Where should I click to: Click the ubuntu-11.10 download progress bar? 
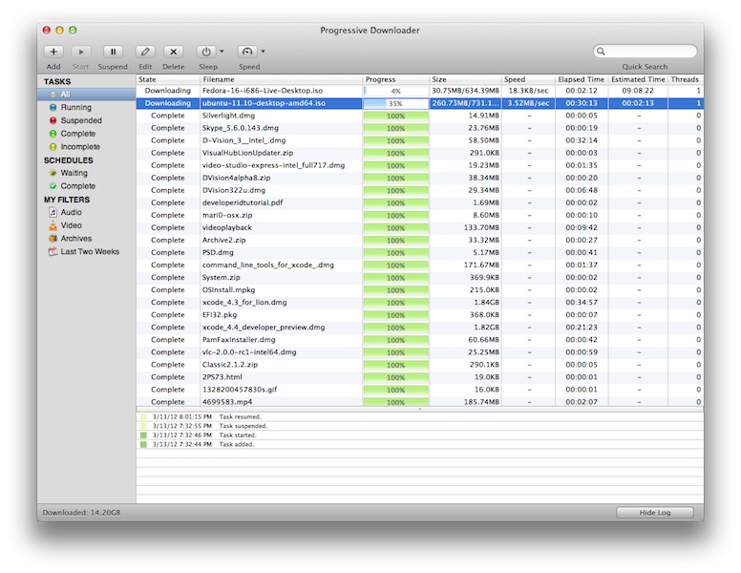pos(395,103)
